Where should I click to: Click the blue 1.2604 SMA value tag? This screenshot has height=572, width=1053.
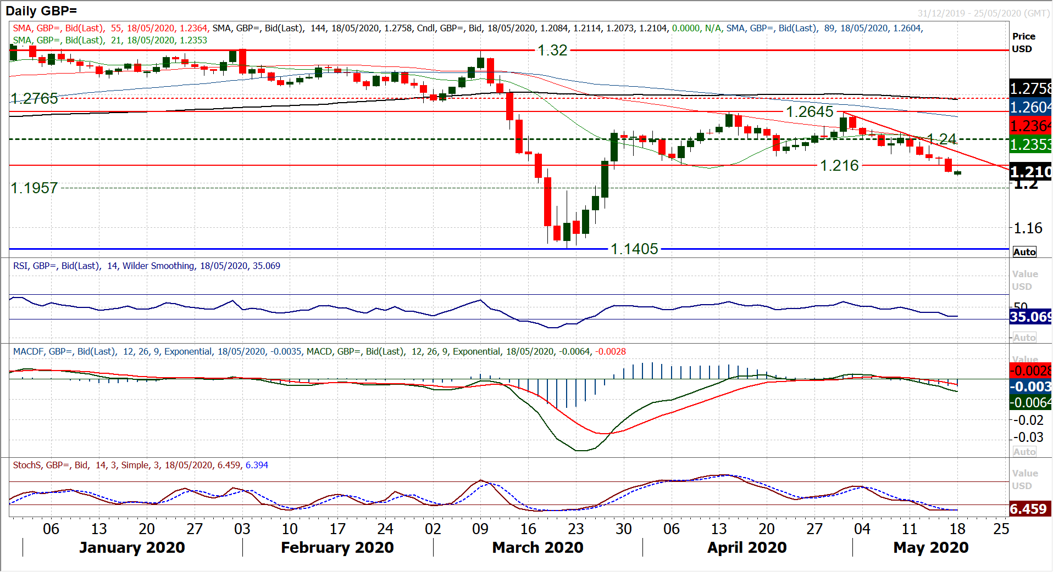click(1030, 108)
